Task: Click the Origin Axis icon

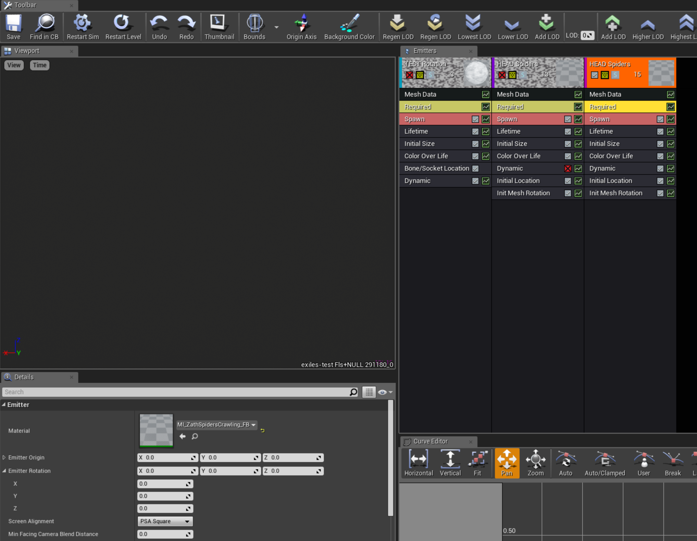Action: click(x=301, y=27)
